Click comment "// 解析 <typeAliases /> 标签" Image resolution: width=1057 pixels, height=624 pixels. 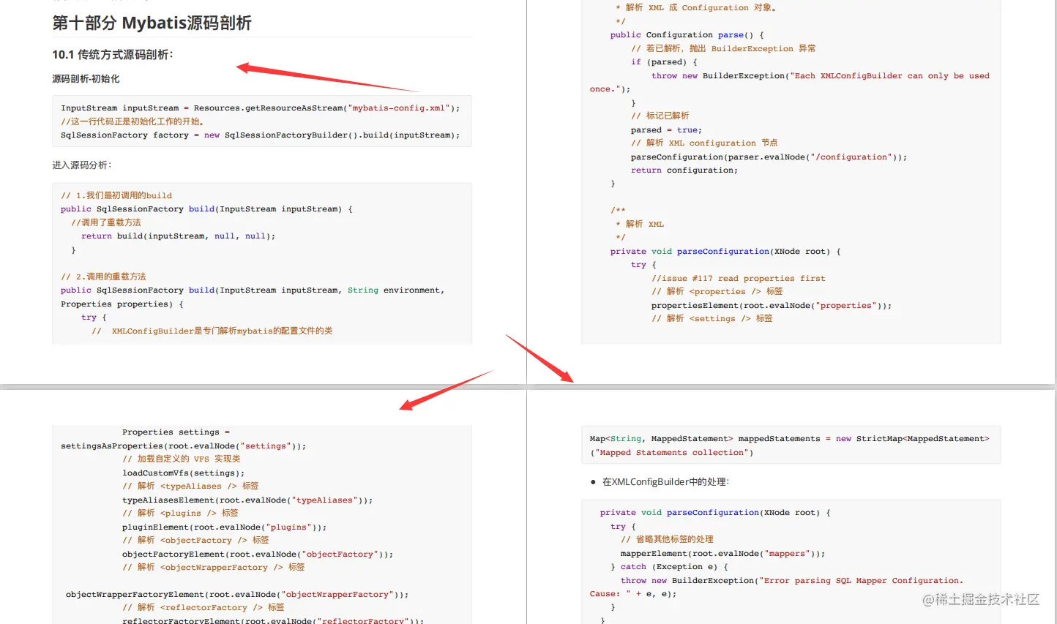190,486
